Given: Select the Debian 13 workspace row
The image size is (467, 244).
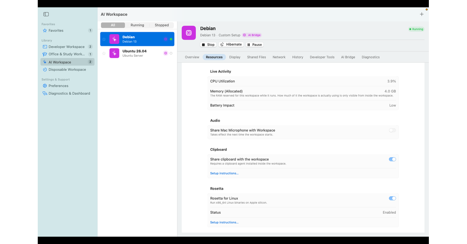Looking at the screenshot, I should click(x=137, y=39).
